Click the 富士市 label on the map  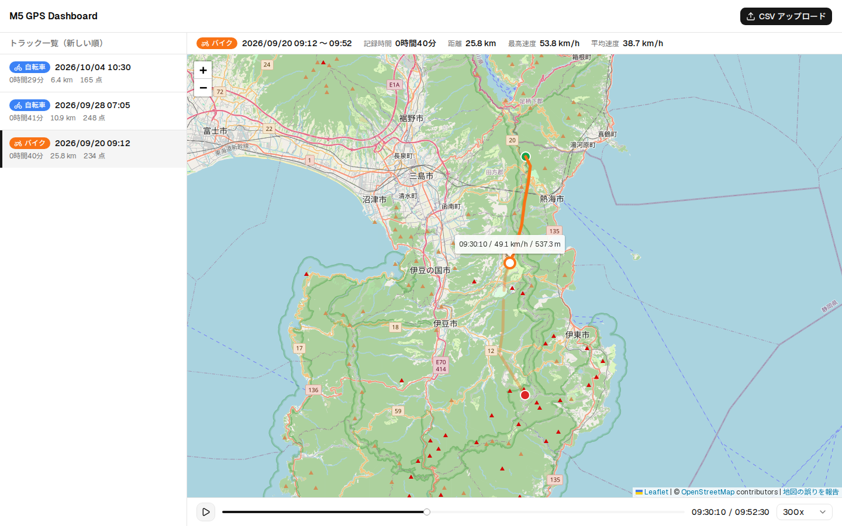[x=215, y=131]
